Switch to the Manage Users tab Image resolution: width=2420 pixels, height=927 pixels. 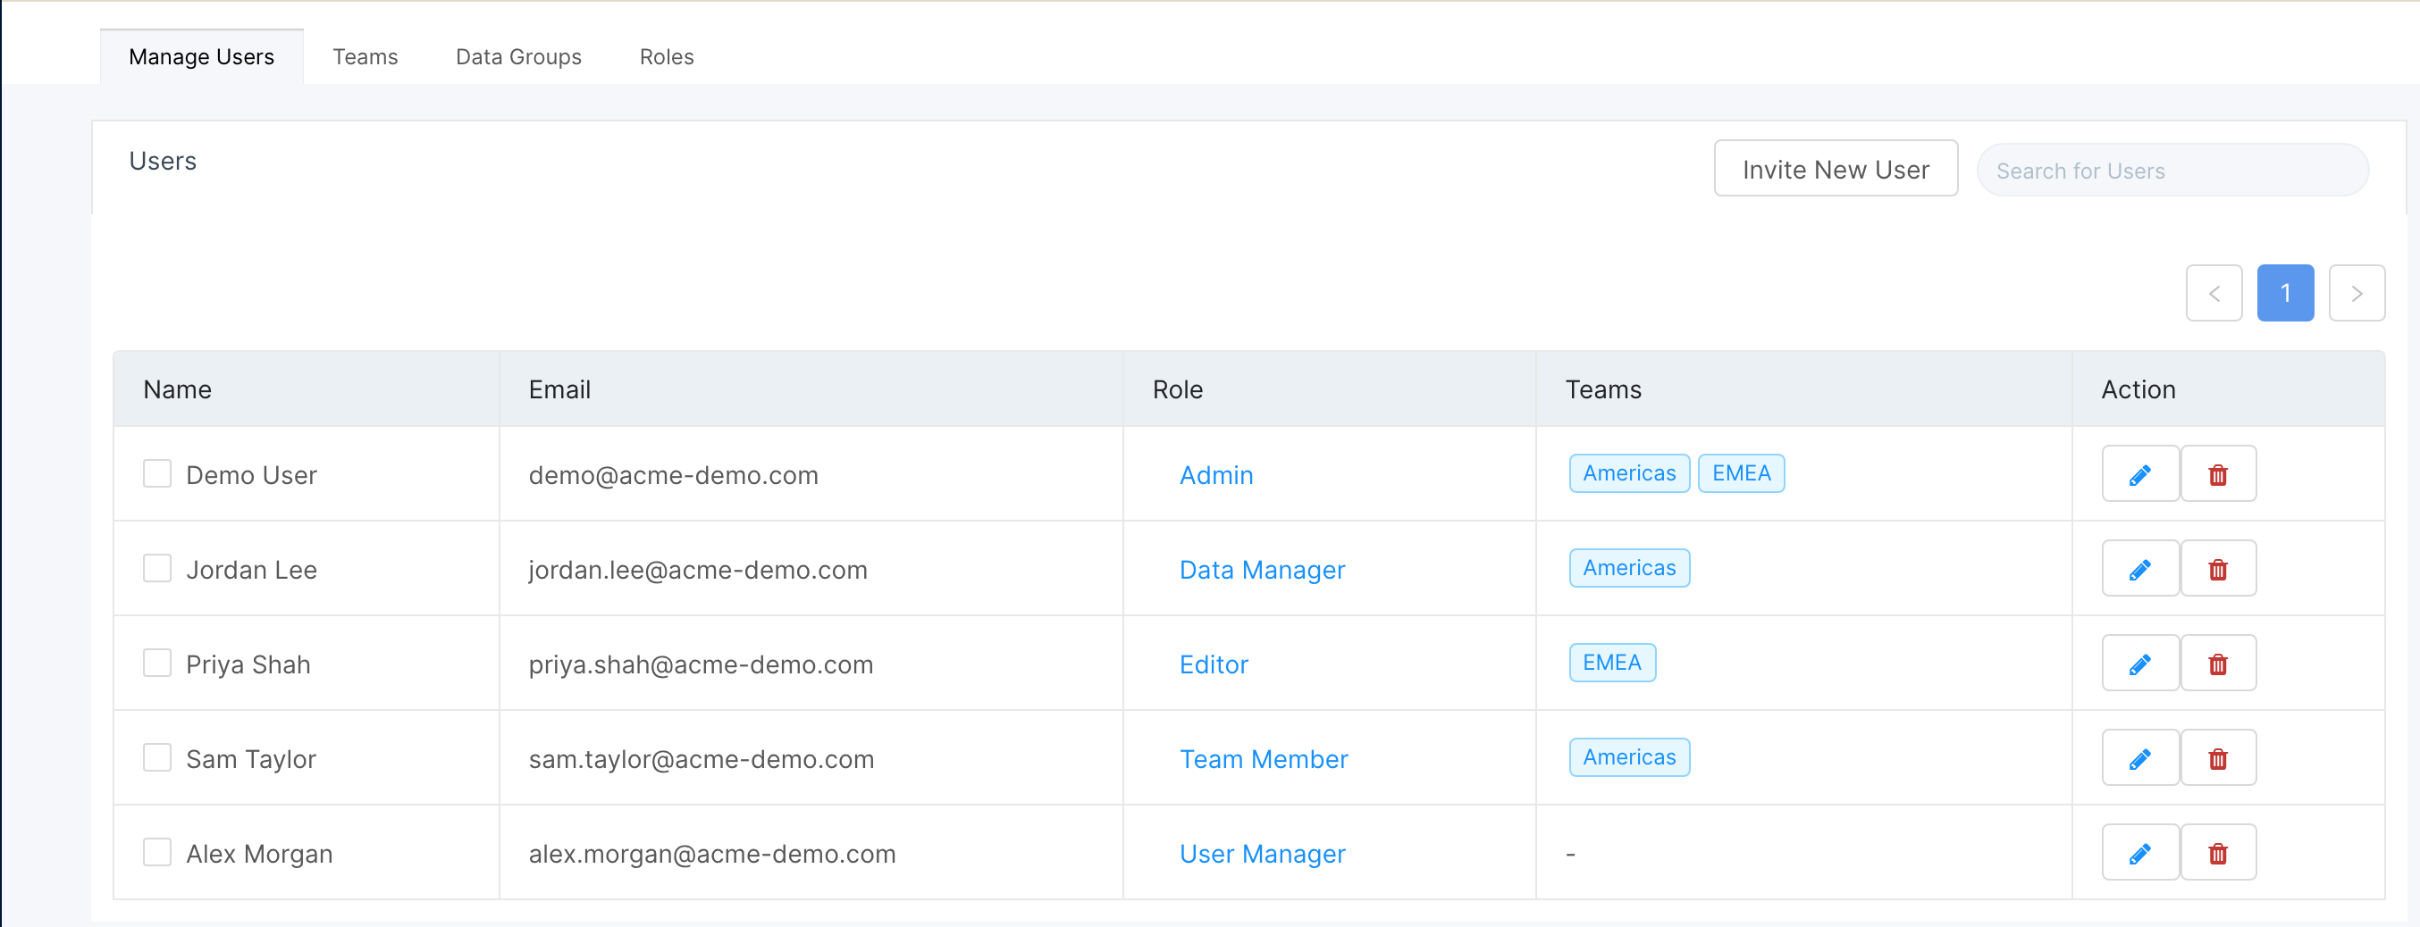[x=202, y=56]
